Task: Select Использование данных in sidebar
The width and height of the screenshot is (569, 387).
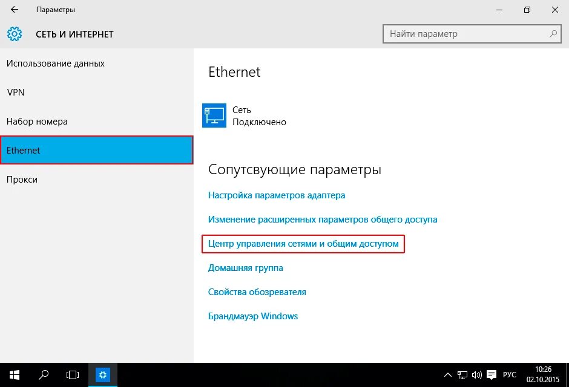Action: (x=96, y=63)
